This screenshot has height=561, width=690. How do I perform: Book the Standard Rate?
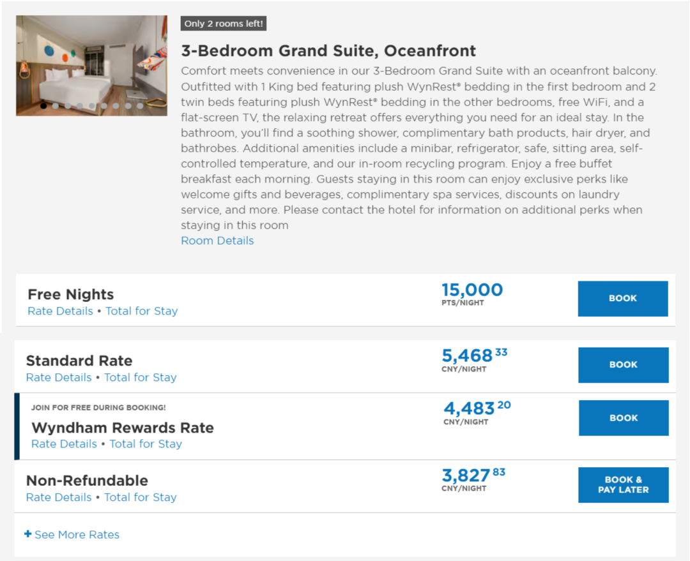623,365
